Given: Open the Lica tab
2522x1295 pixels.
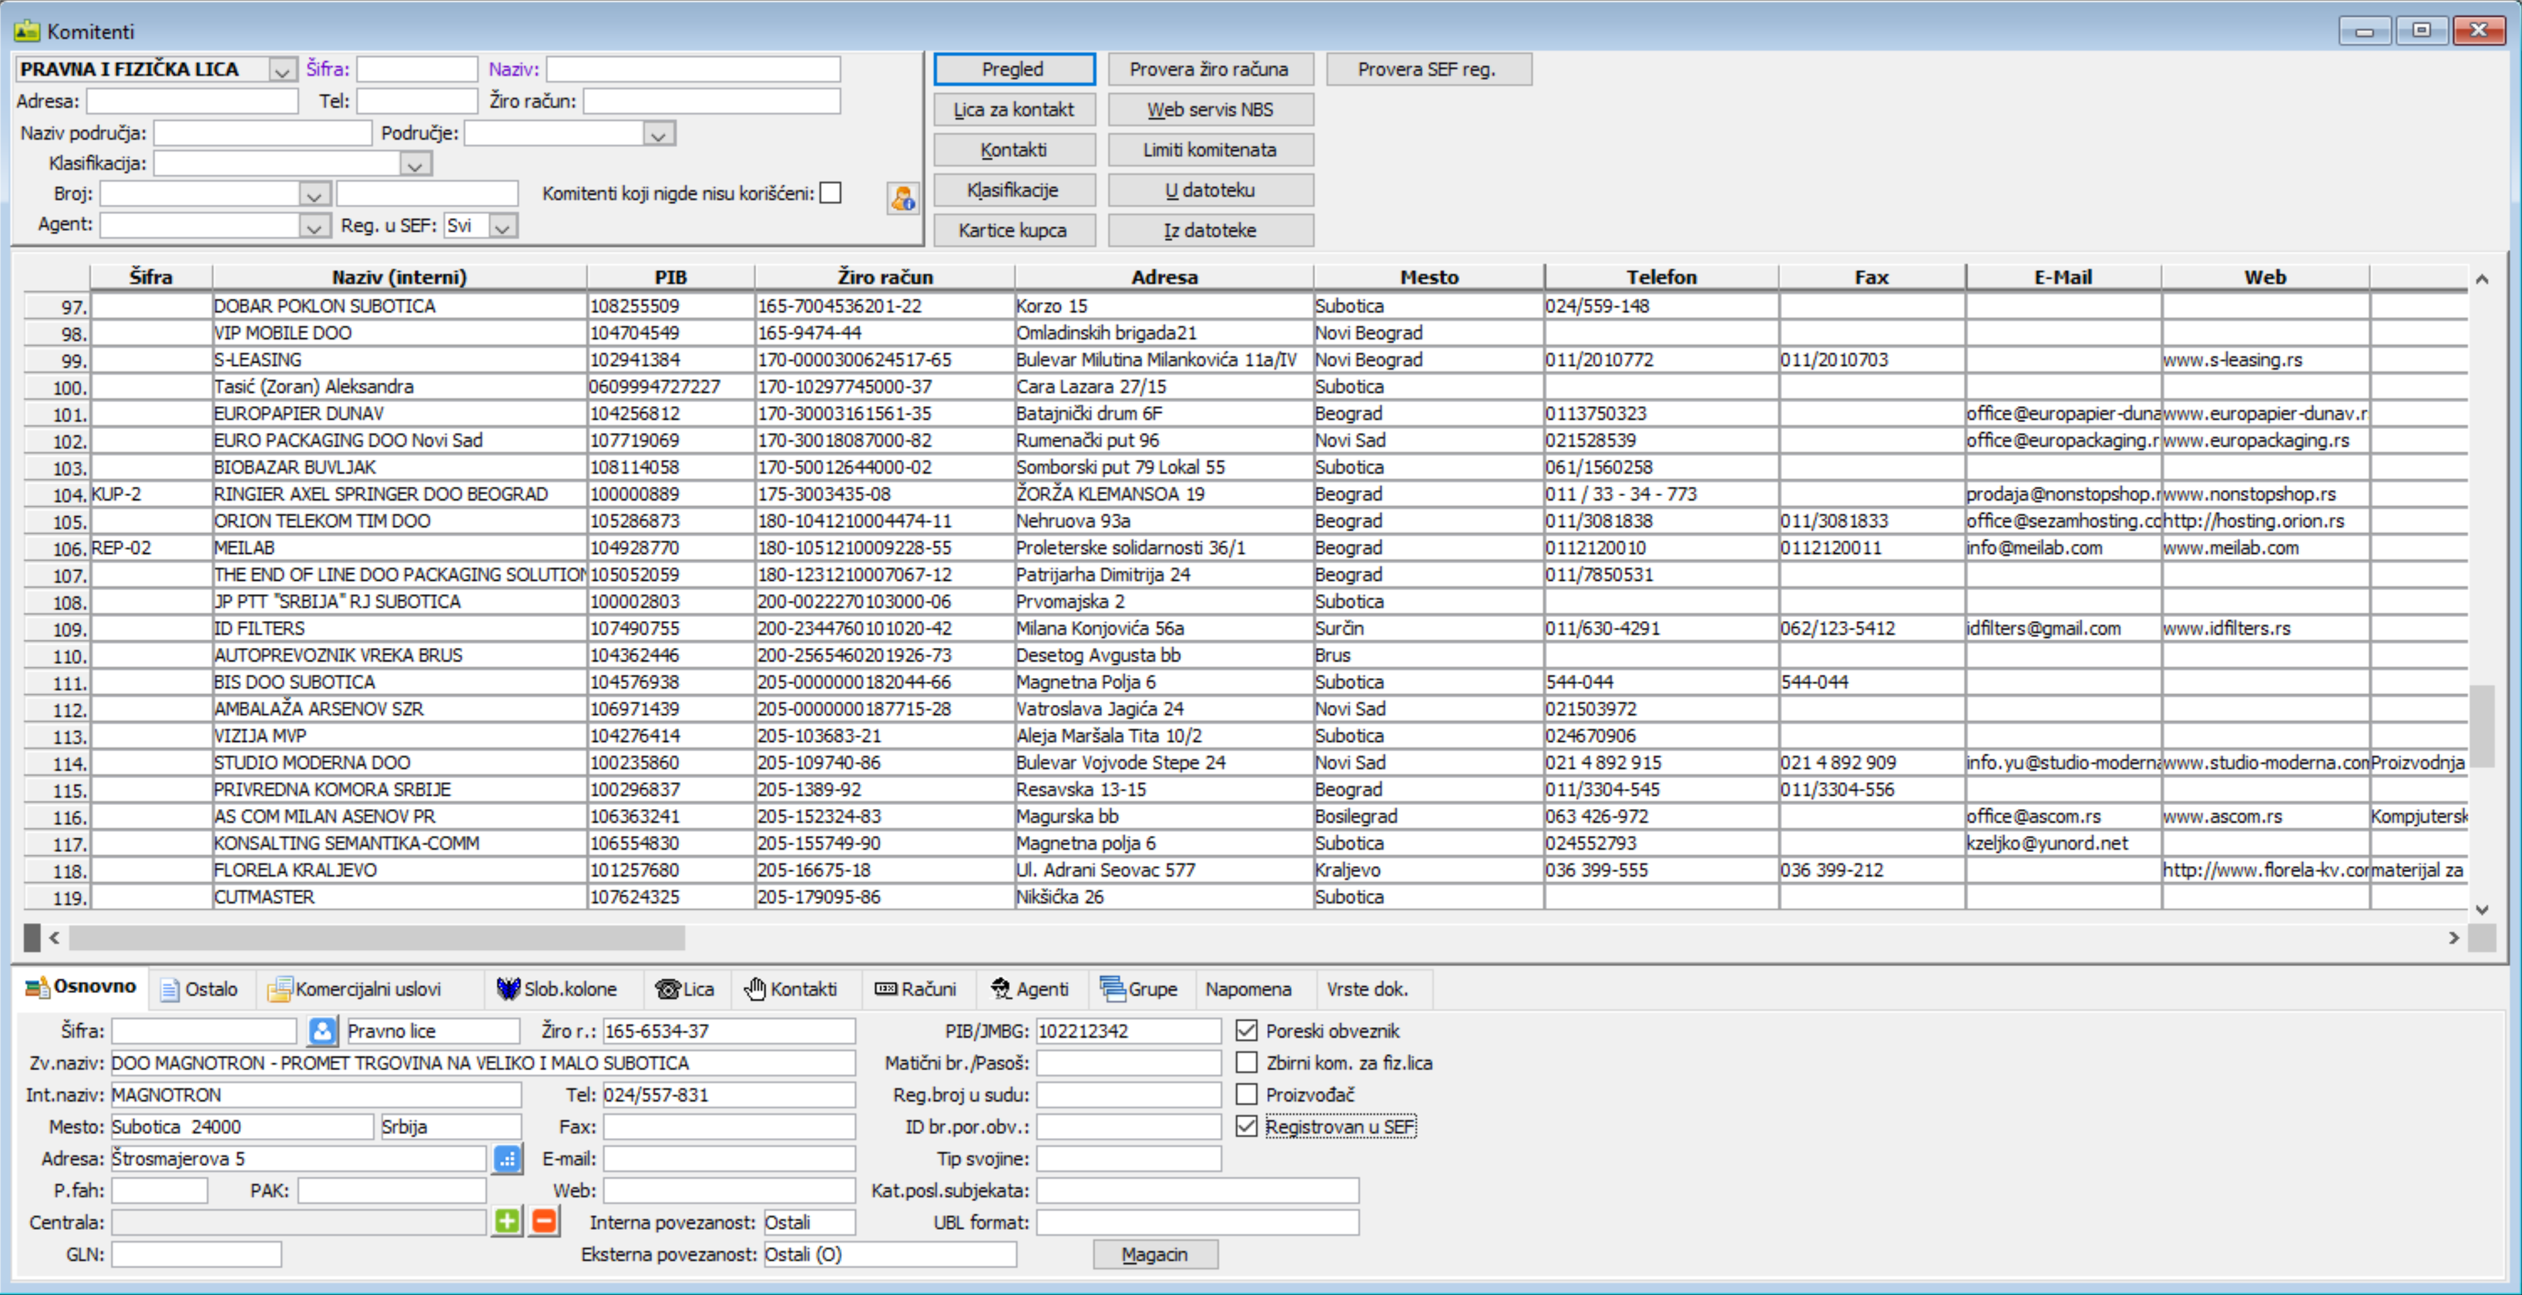Looking at the screenshot, I should [686, 989].
